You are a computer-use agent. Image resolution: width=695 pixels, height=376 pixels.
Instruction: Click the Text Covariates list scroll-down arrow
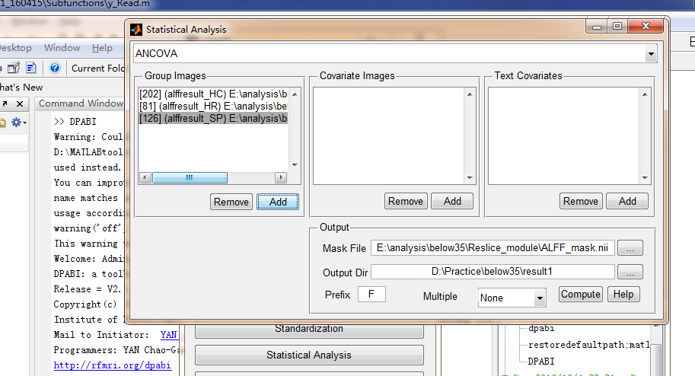pos(645,178)
